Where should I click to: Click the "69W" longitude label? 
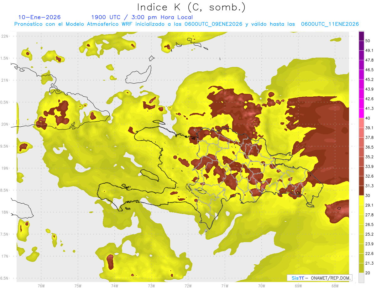(x=298, y=286)
